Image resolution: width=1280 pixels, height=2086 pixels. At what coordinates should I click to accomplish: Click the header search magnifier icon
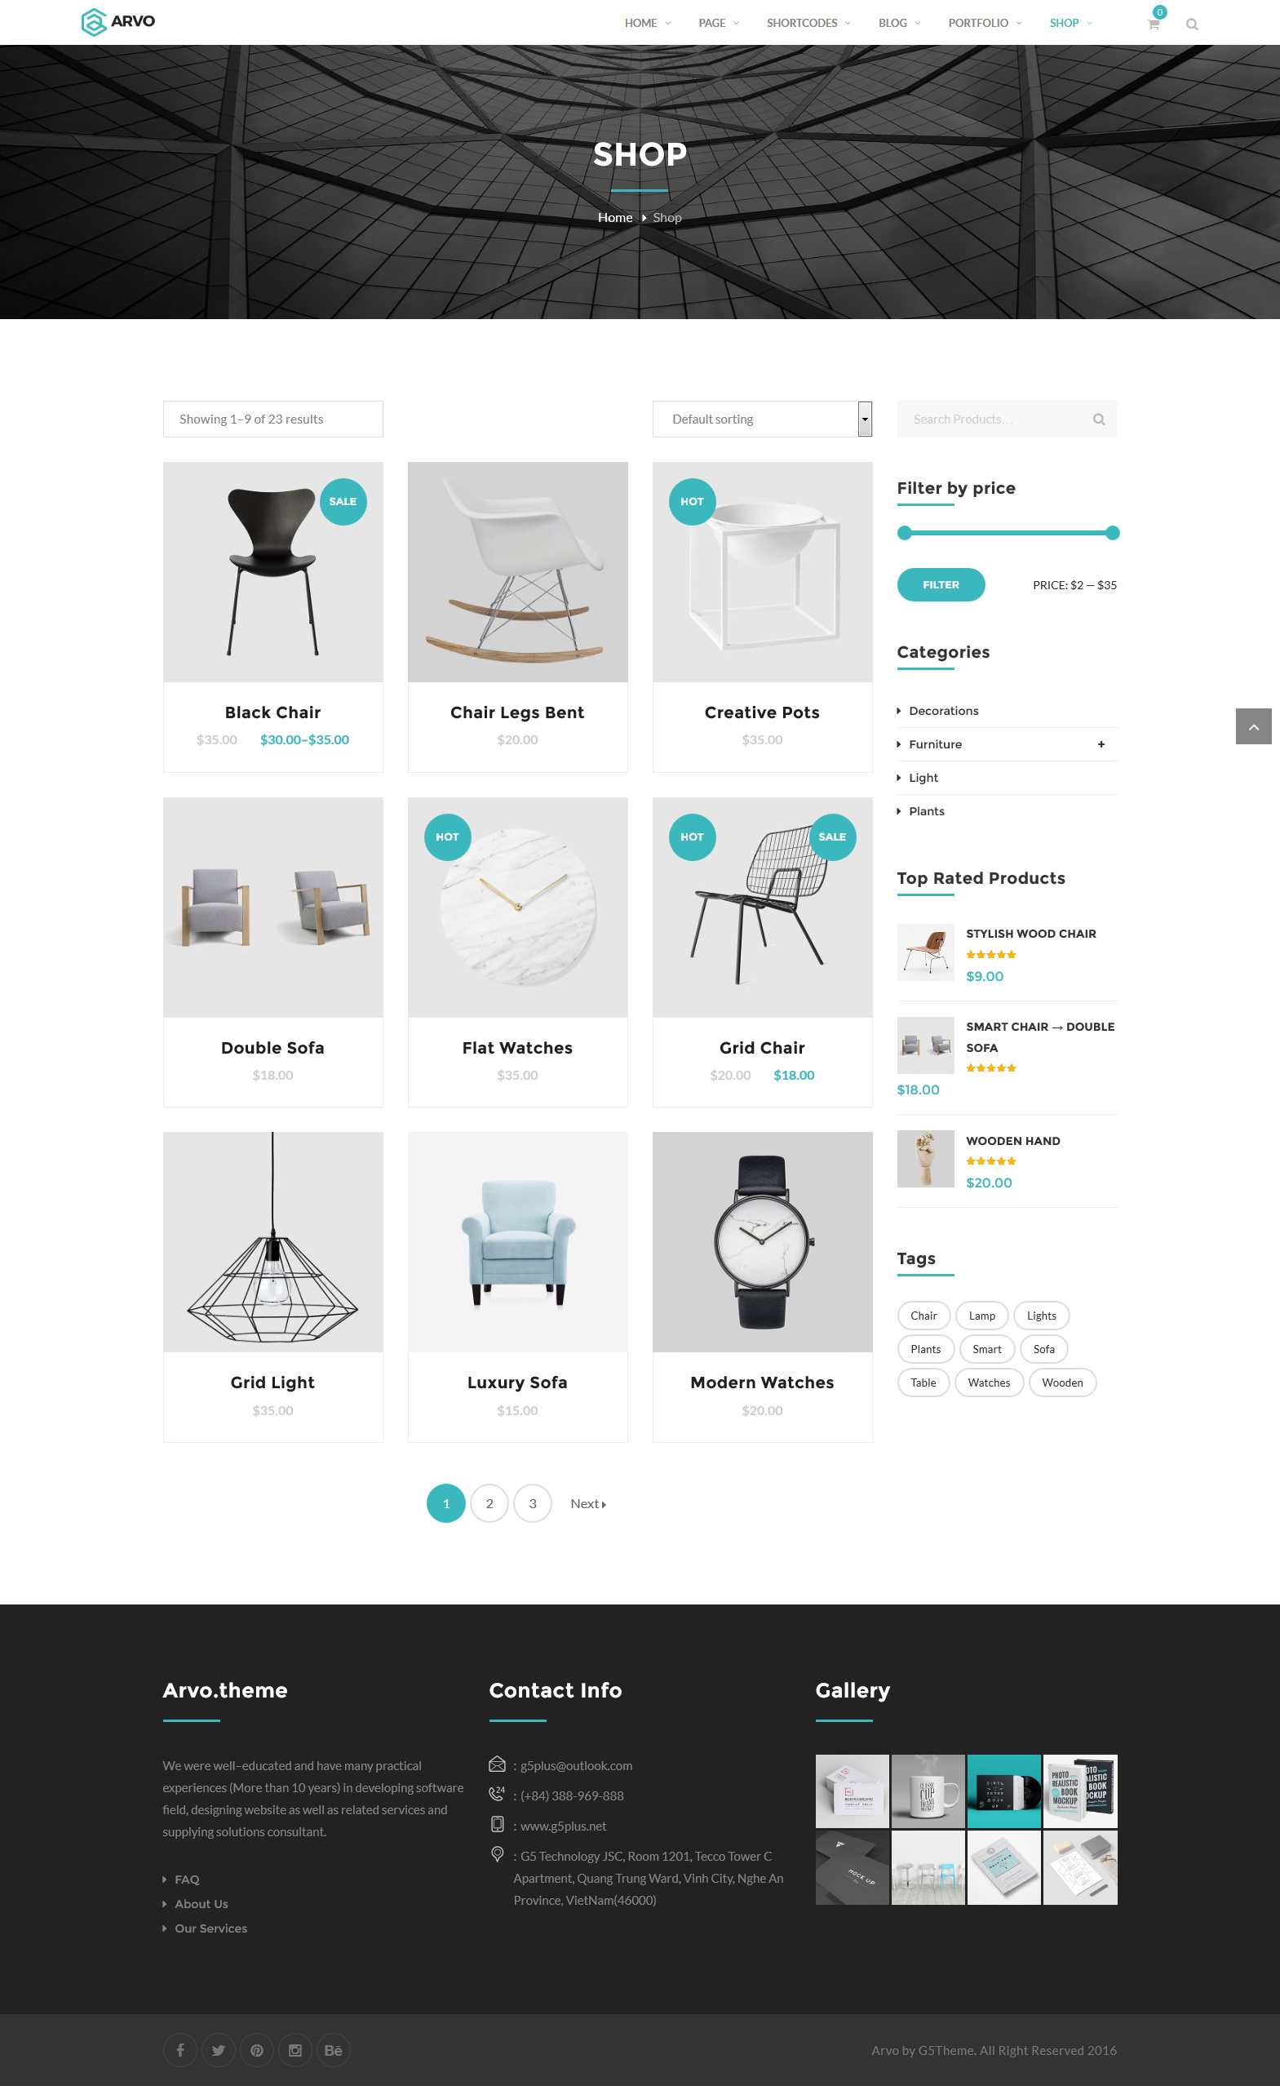[x=1192, y=24]
